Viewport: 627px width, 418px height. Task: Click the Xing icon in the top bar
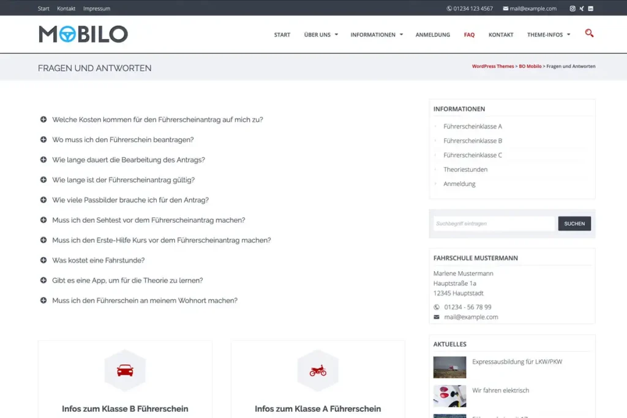point(582,8)
